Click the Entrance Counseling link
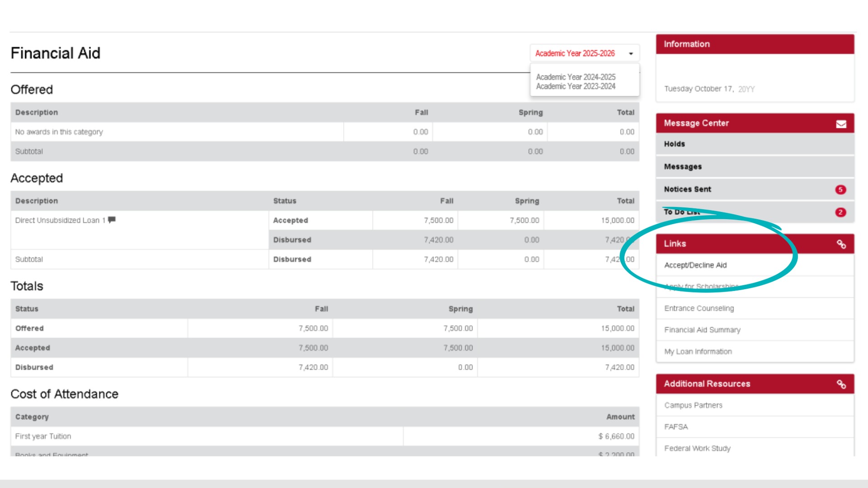This screenshot has width=868, height=488. point(698,308)
